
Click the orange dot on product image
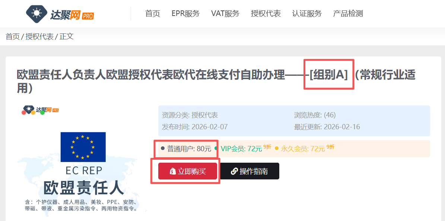33,112
